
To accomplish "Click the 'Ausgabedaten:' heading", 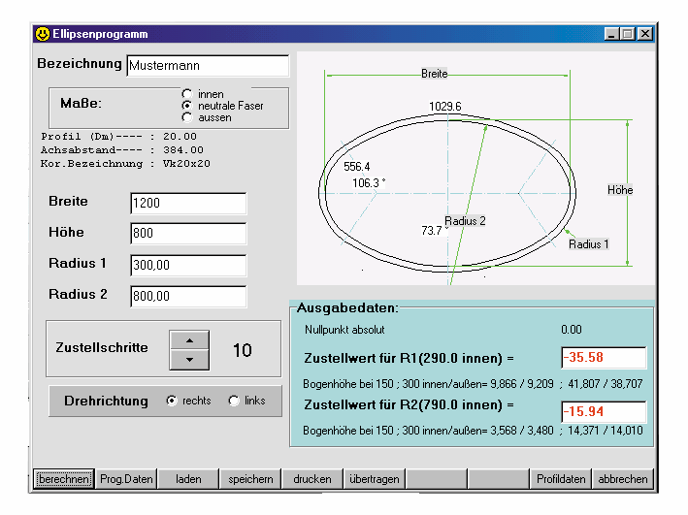I will (347, 308).
